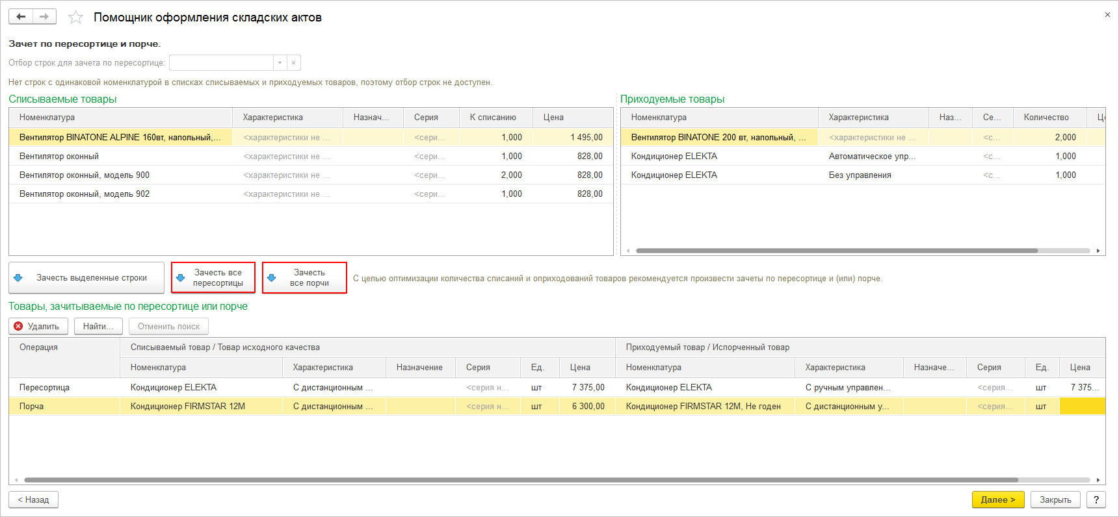Expand the row filter dropdown arrow
Viewport: 1119px width, 517px height.
pyautogui.click(x=280, y=63)
